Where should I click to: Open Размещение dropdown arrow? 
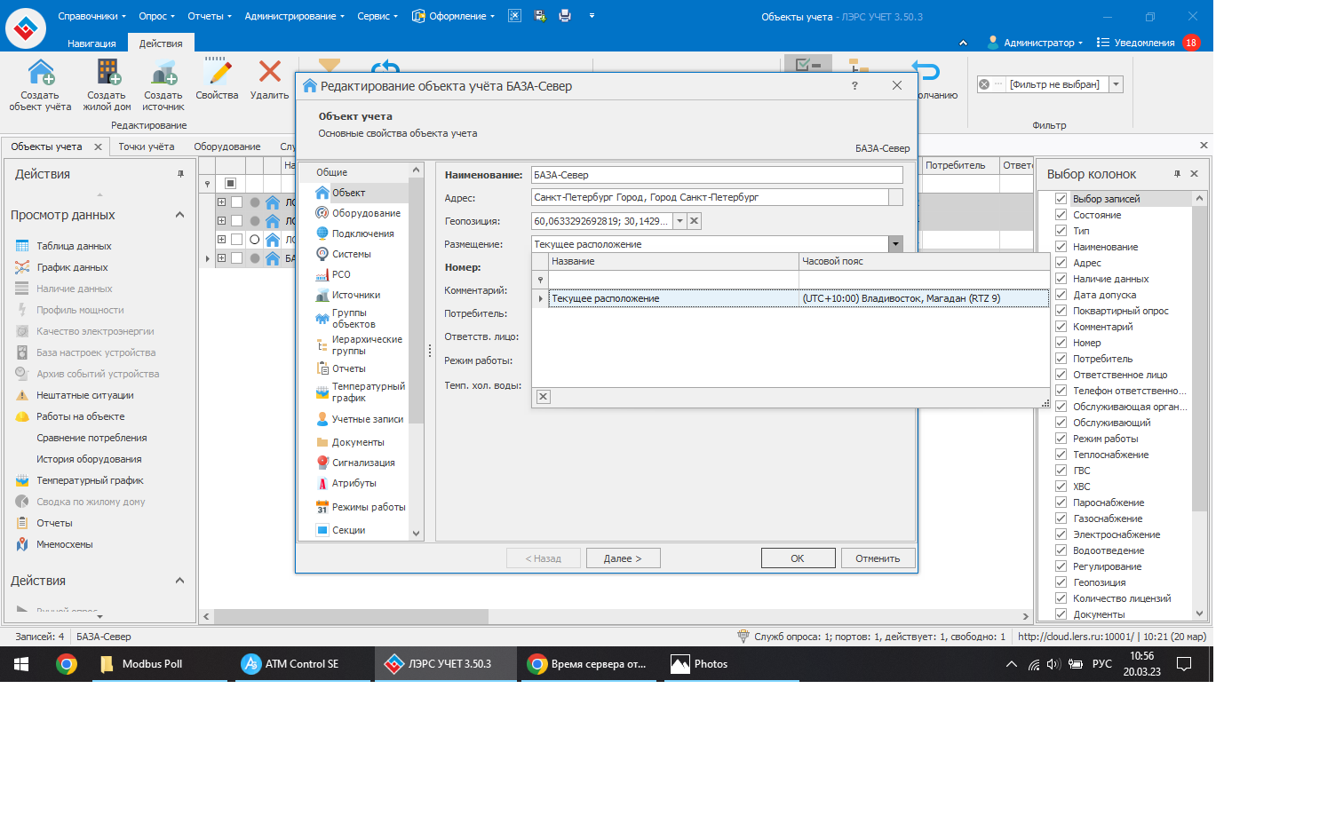tap(895, 244)
